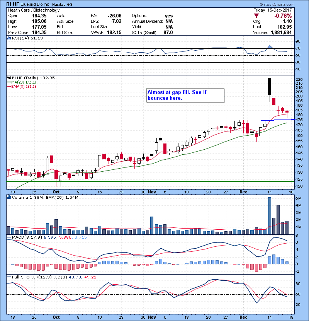Select the Last price 182.95 in header
Screen dimensions: 309x321
click(284, 27)
